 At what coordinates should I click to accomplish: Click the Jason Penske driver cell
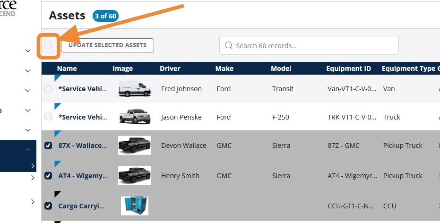coord(181,117)
